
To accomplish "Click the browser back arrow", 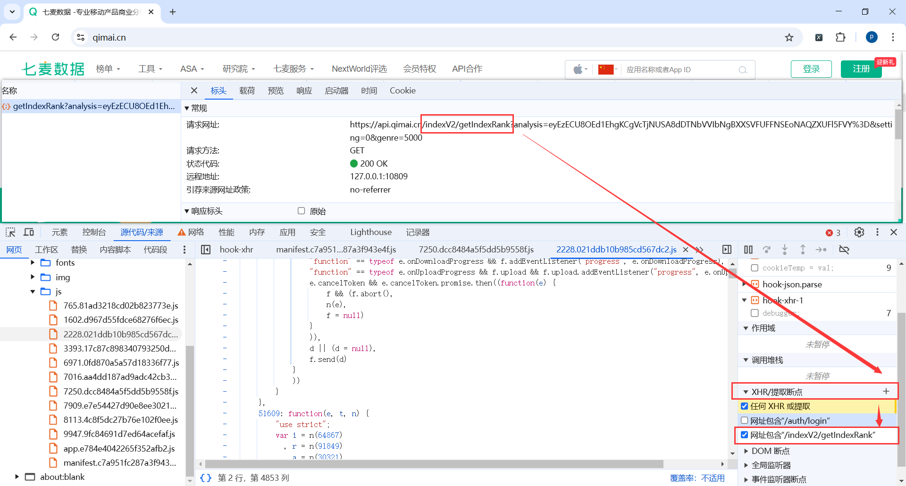I will pos(13,37).
